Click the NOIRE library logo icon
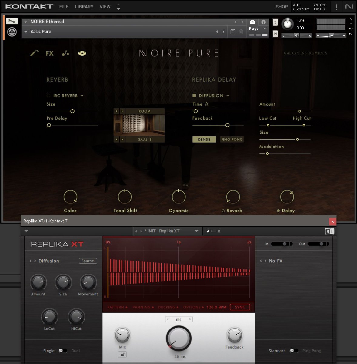 (x=12, y=32)
